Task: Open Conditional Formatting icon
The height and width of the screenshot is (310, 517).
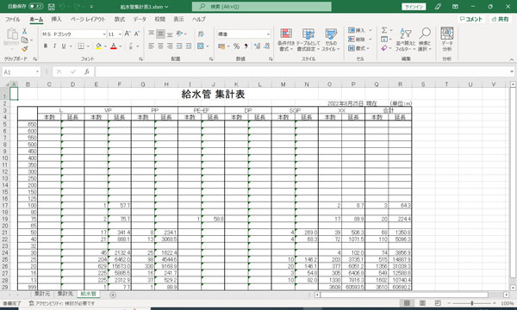Action: (286, 40)
